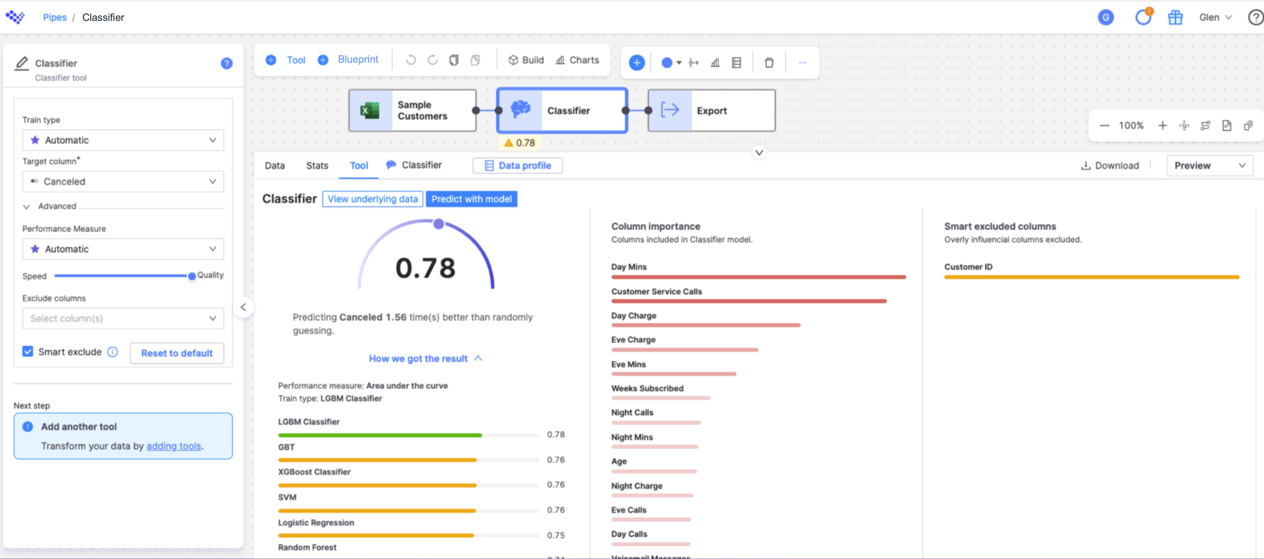Click the redo arrow icon

(x=432, y=60)
